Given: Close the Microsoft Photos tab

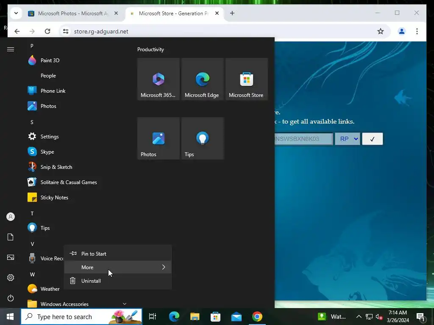Looking at the screenshot, I should click(116, 13).
